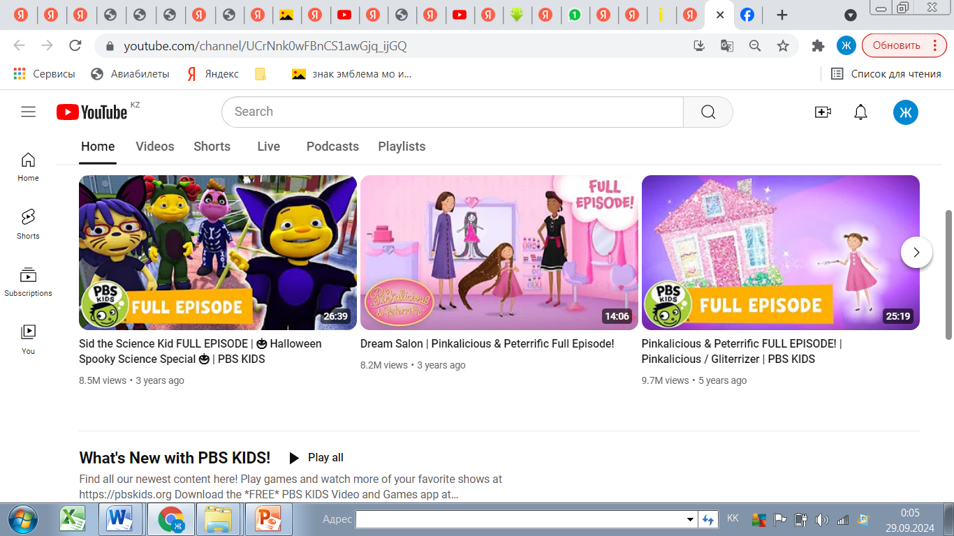Image resolution: width=954 pixels, height=536 pixels.
Task: Open the Сервисы apps bookmark
Action: [x=44, y=74]
